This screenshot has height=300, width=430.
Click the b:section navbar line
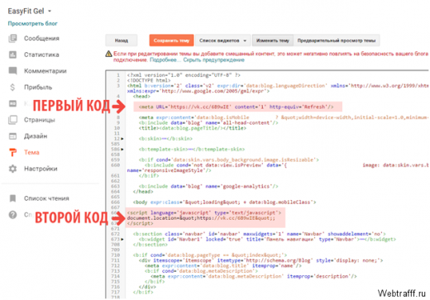[259, 234]
